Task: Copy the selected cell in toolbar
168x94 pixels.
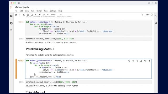Action: click(28, 15)
